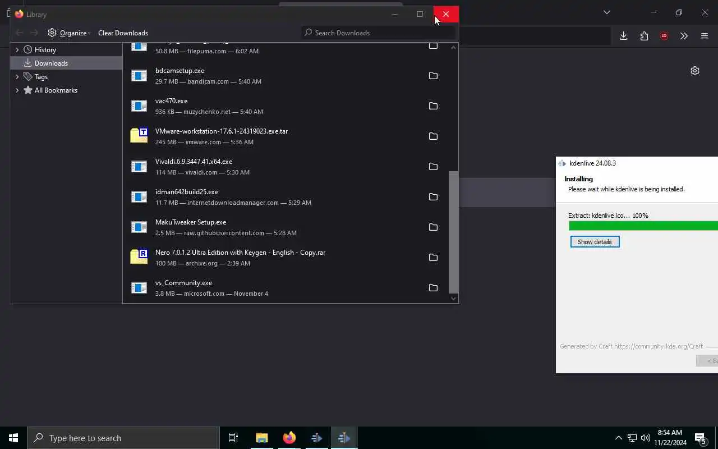Image resolution: width=718 pixels, height=449 pixels.
Task: Click Show details in kdenlive installer
Action: [595, 242]
